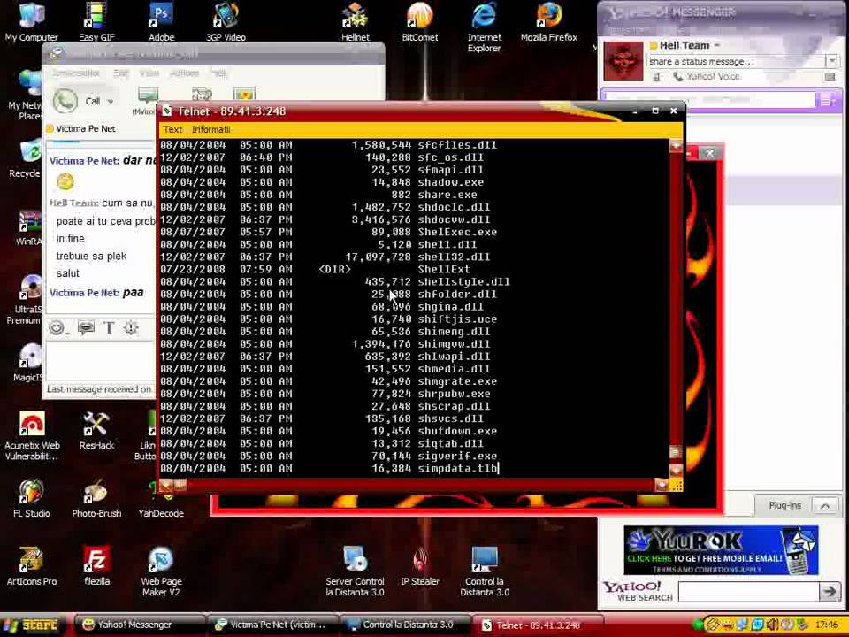Open the filezilla shortcut
This screenshot has height=637, width=849.
tap(96, 566)
